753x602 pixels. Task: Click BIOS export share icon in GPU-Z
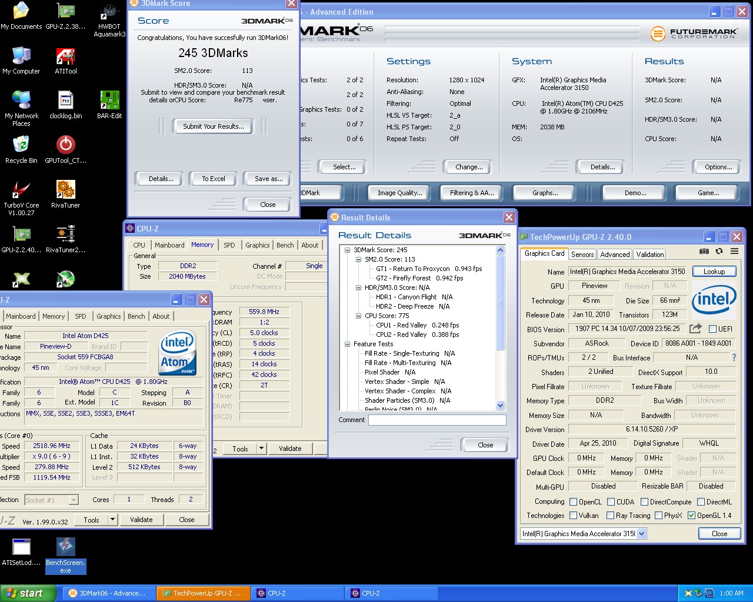tap(695, 329)
